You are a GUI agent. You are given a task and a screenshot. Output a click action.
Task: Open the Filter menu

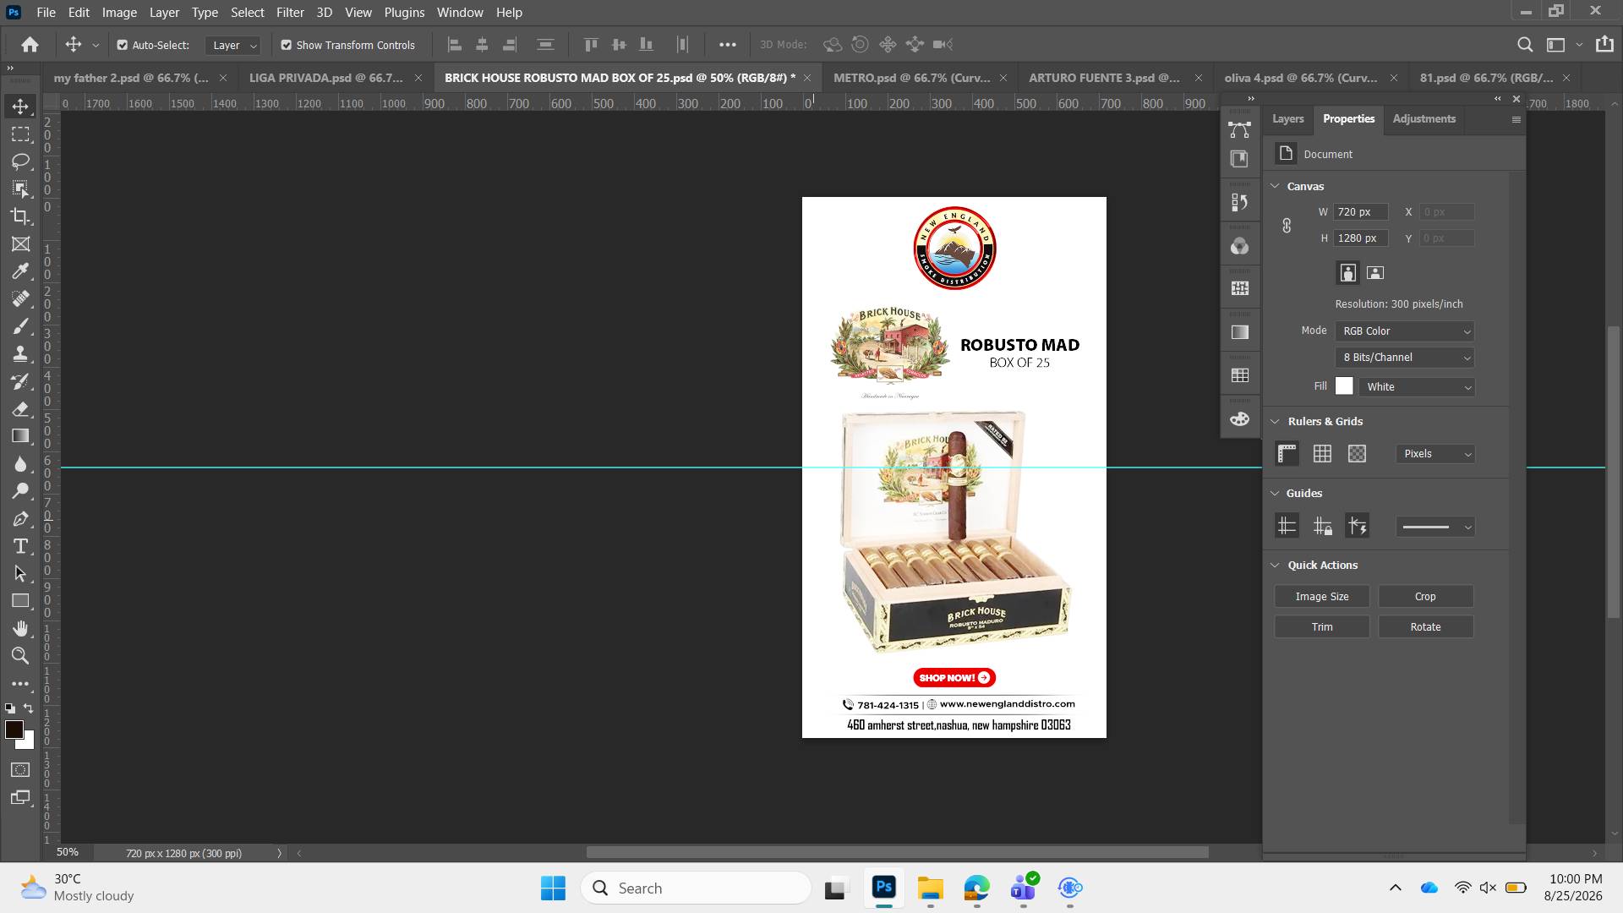click(x=290, y=13)
